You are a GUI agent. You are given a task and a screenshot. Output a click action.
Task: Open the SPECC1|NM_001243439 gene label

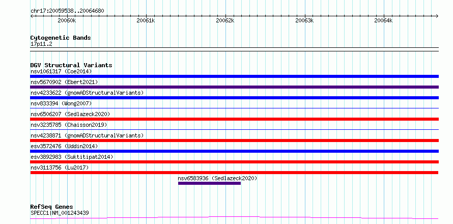click(60, 213)
